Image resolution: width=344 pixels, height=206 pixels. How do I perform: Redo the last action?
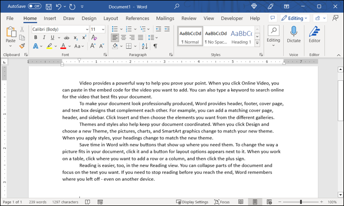(72, 7)
